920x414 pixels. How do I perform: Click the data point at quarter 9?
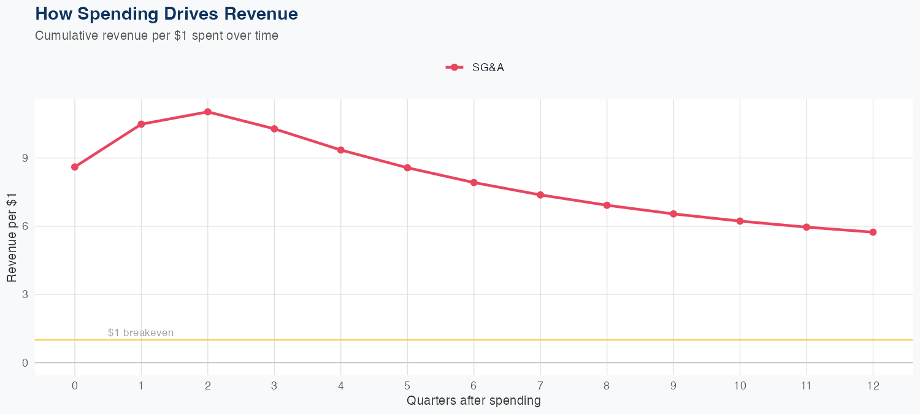click(x=673, y=214)
